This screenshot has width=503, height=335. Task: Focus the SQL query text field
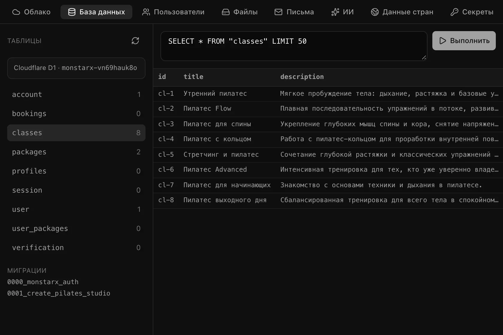click(294, 46)
